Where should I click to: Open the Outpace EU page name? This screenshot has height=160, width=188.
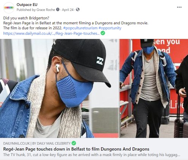27,5
